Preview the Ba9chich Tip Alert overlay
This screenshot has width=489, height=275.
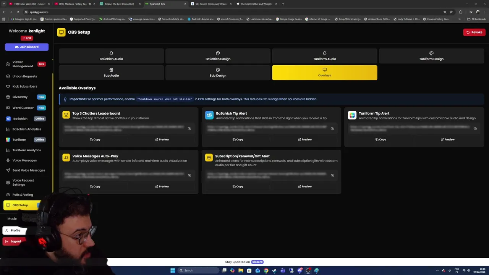pyautogui.click(x=305, y=139)
